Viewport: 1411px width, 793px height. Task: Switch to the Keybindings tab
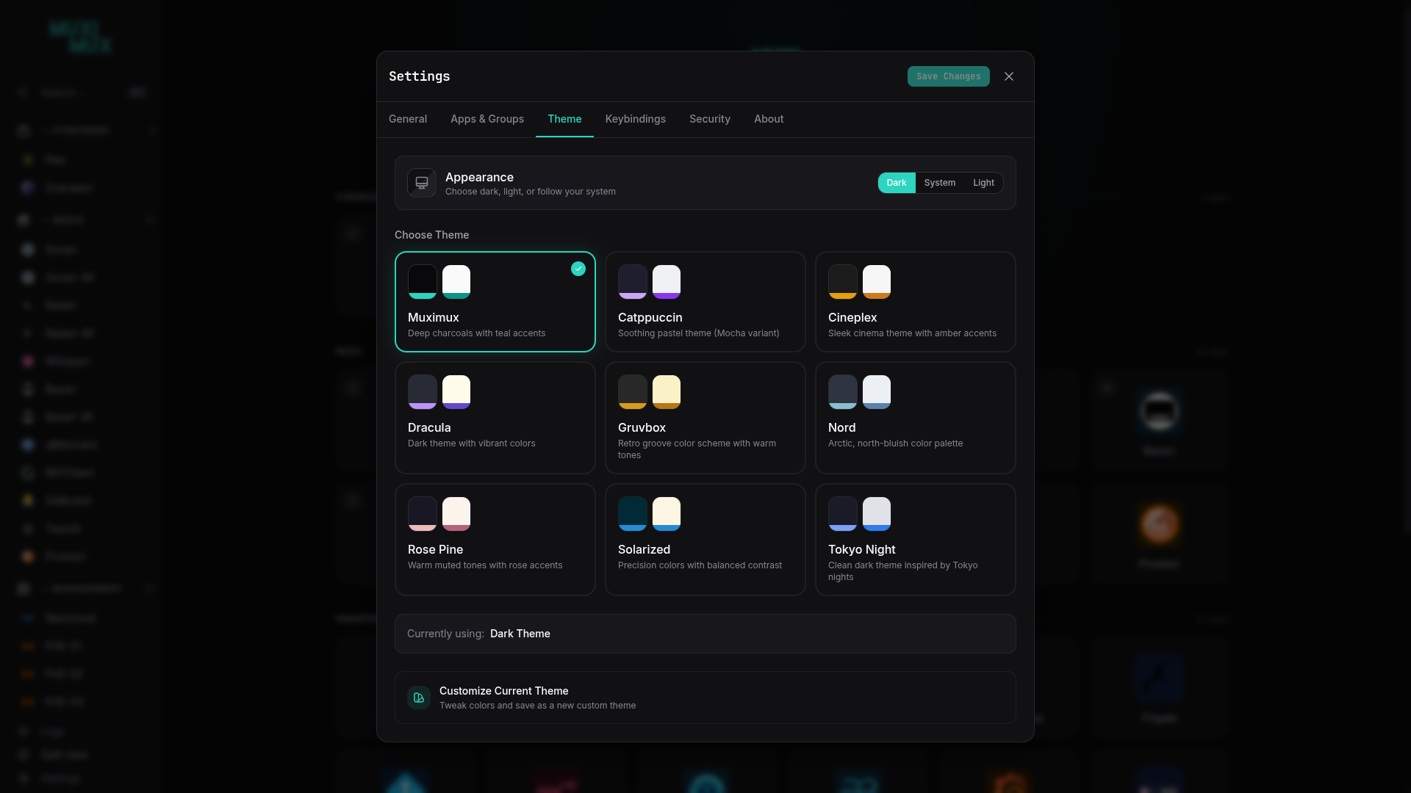click(x=635, y=119)
